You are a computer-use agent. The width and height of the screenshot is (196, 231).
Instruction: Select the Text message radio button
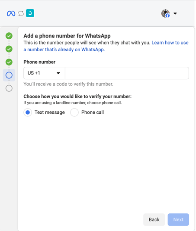tap(28, 112)
